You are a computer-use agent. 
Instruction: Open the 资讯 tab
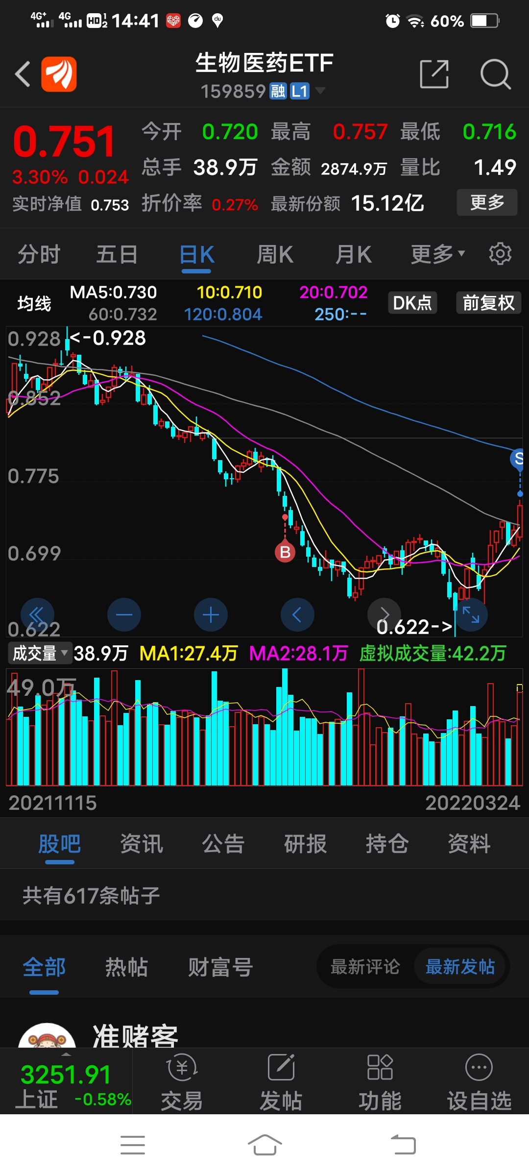point(142,844)
